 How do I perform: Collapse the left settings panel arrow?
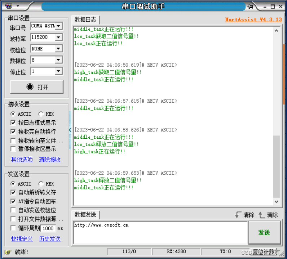pyautogui.click(x=70, y=130)
